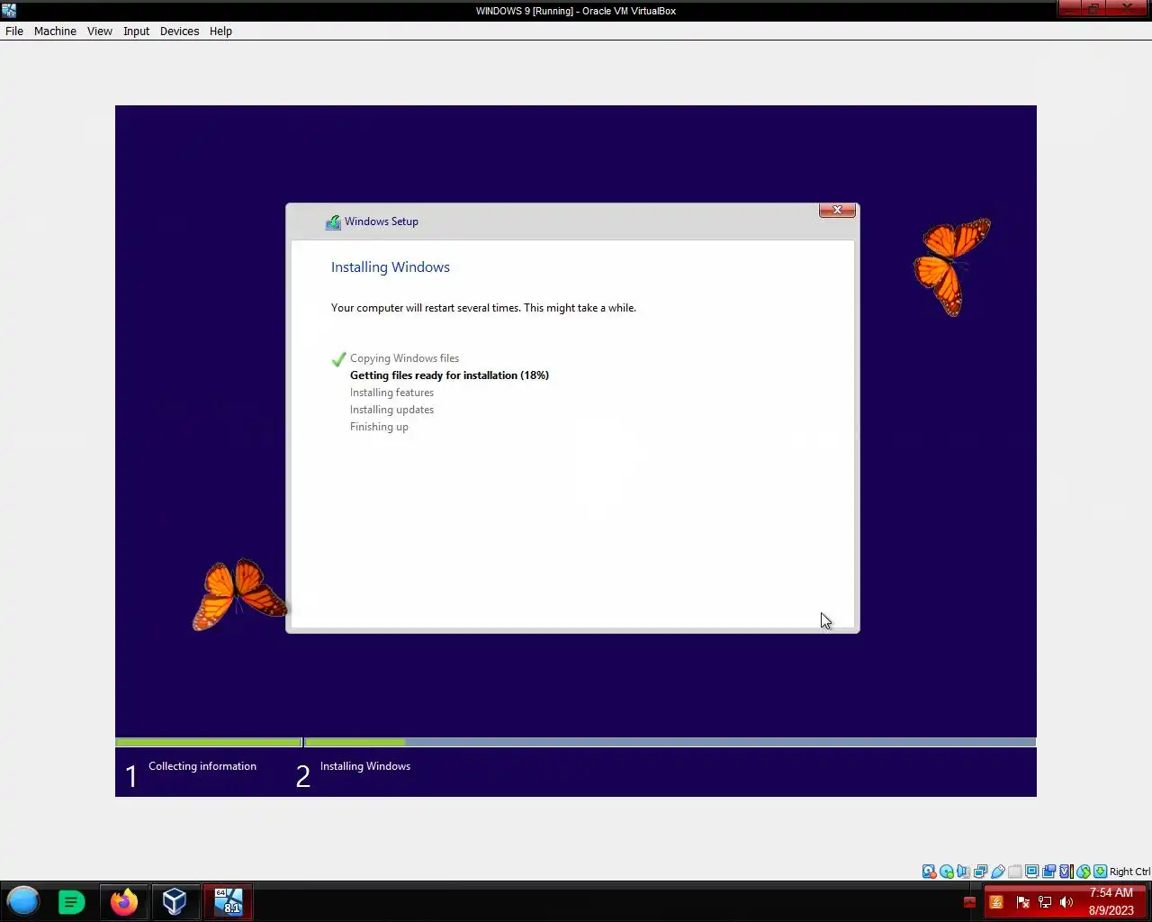This screenshot has height=922, width=1152.
Task: Click the Copying Windows files green checkmark
Action: 338,358
